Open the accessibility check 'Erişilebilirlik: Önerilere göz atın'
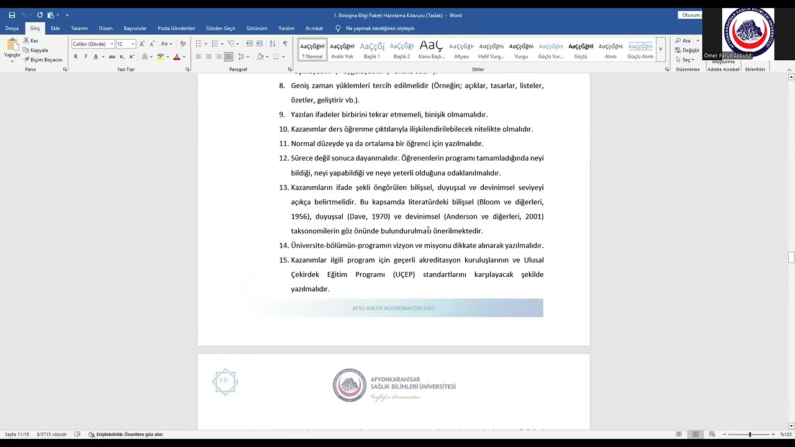The height and width of the screenshot is (447, 795). [125, 435]
